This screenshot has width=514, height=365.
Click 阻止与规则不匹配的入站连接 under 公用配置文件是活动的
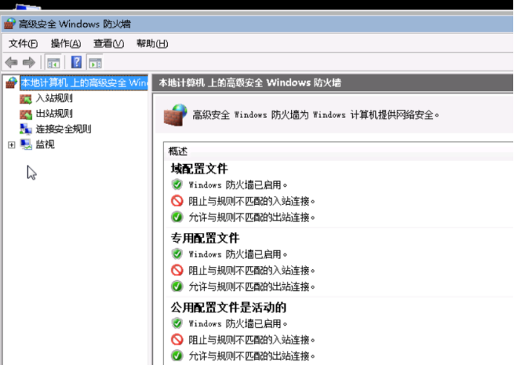[252, 340]
